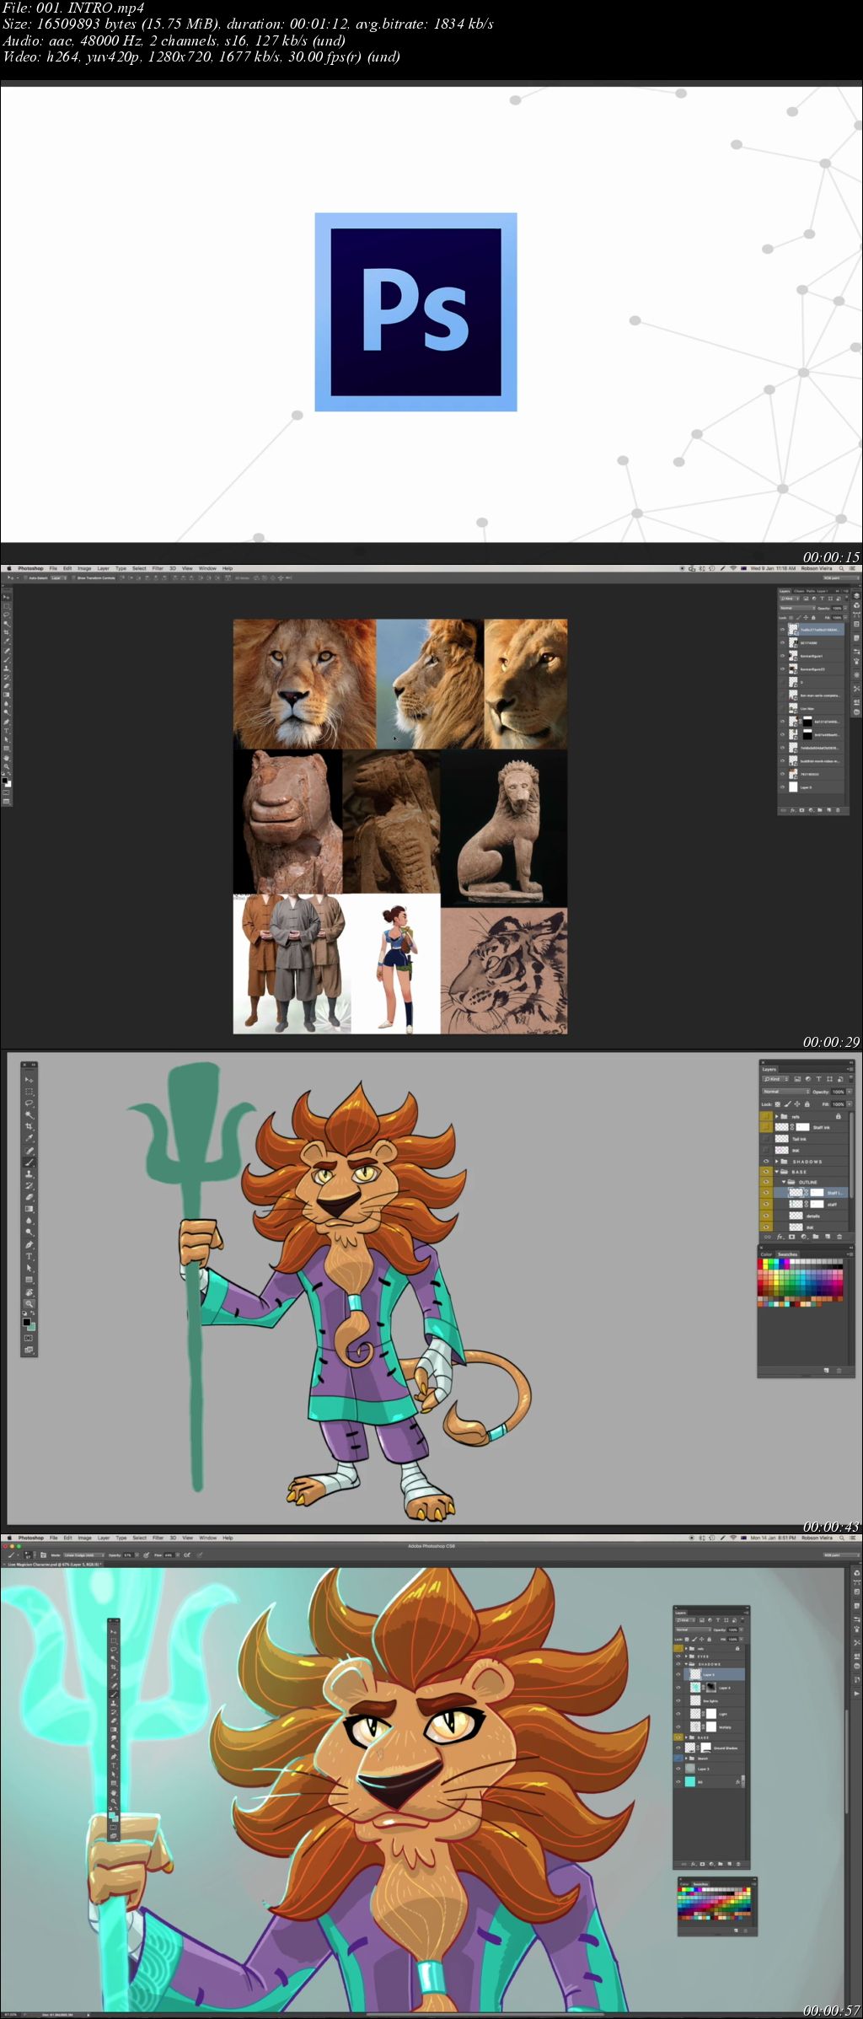Filter type layers with T icon next to Kind
Screen dimensions: 863x2019
tap(818, 1079)
